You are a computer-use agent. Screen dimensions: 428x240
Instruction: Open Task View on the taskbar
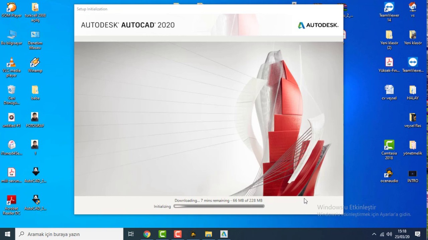[x=131, y=234]
